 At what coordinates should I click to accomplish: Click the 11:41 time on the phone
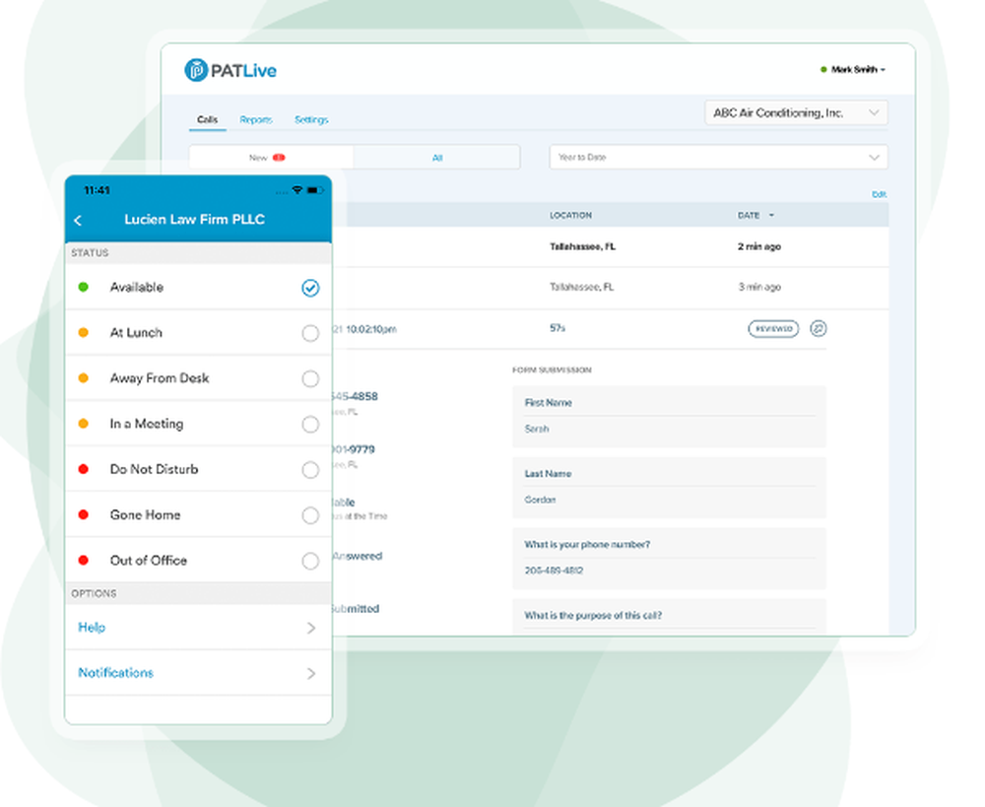(x=97, y=190)
